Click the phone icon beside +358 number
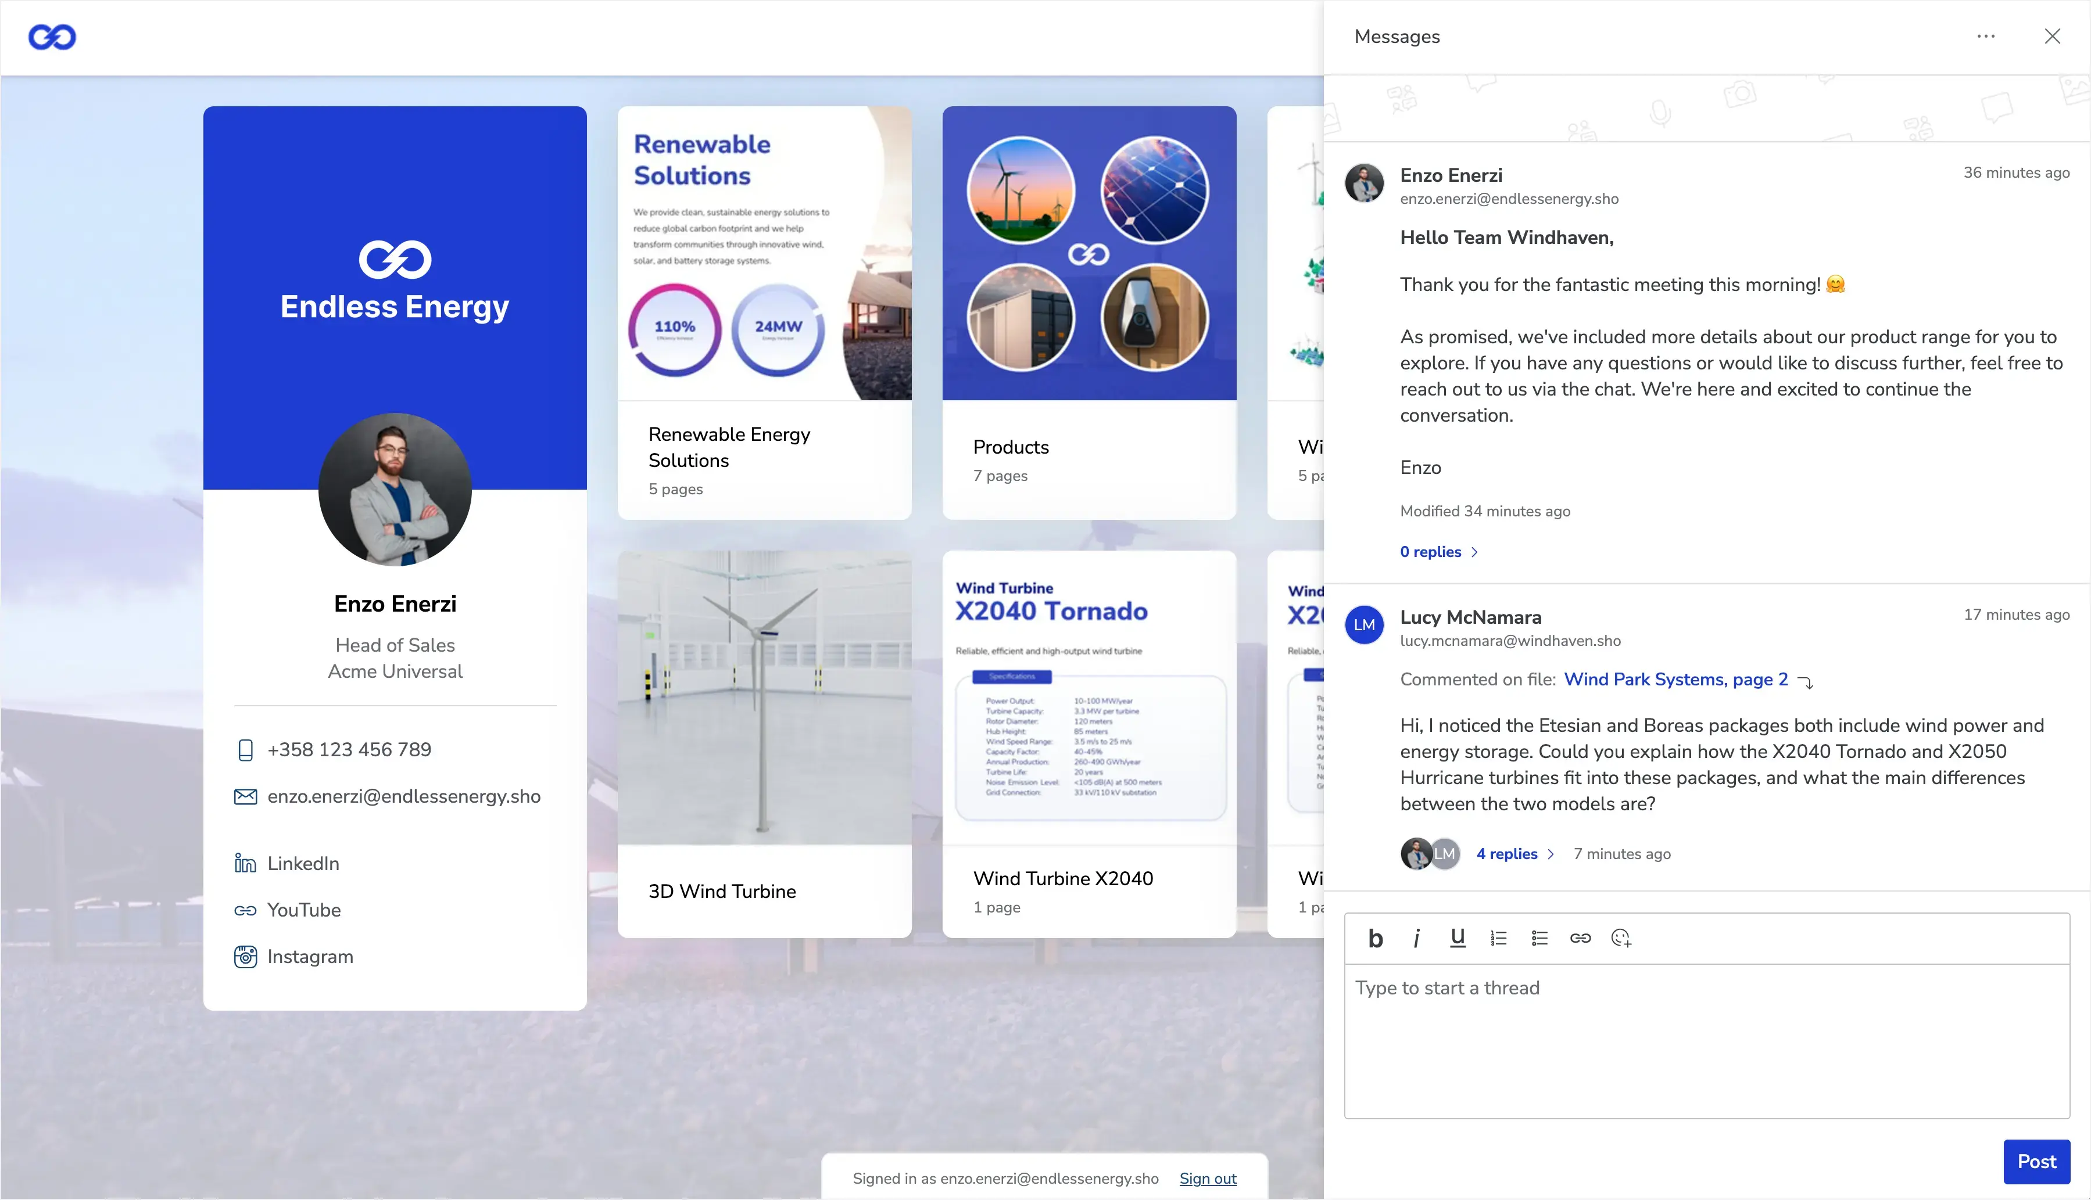The width and height of the screenshot is (2091, 1200). 245,750
